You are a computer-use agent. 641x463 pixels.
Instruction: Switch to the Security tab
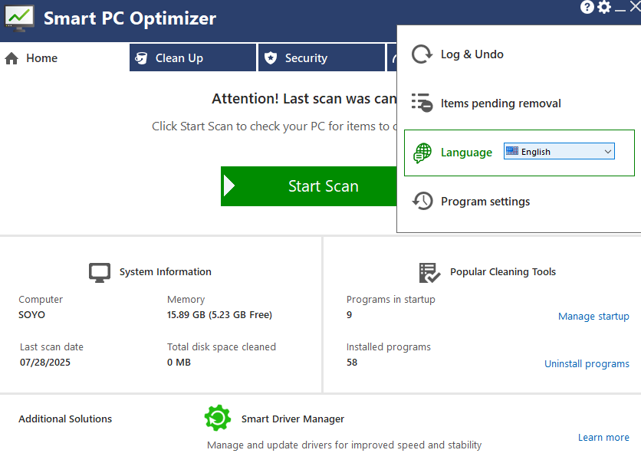(x=322, y=57)
